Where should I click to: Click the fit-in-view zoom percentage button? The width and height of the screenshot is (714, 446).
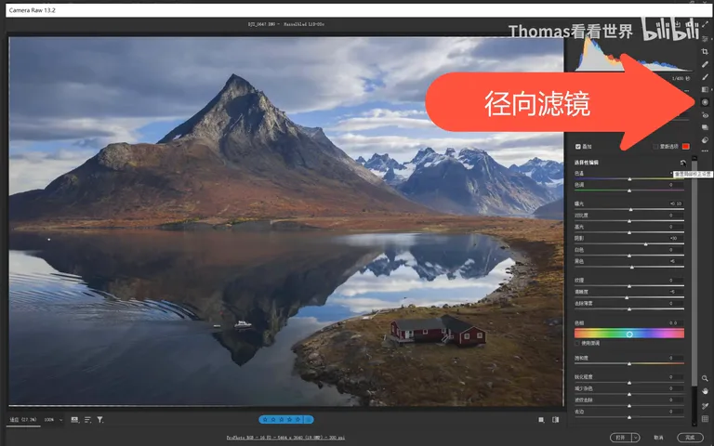tap(23, 420)
